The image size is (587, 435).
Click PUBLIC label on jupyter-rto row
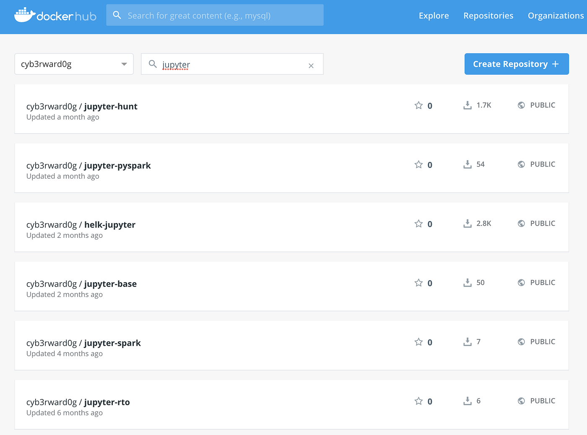click(543, 401)
